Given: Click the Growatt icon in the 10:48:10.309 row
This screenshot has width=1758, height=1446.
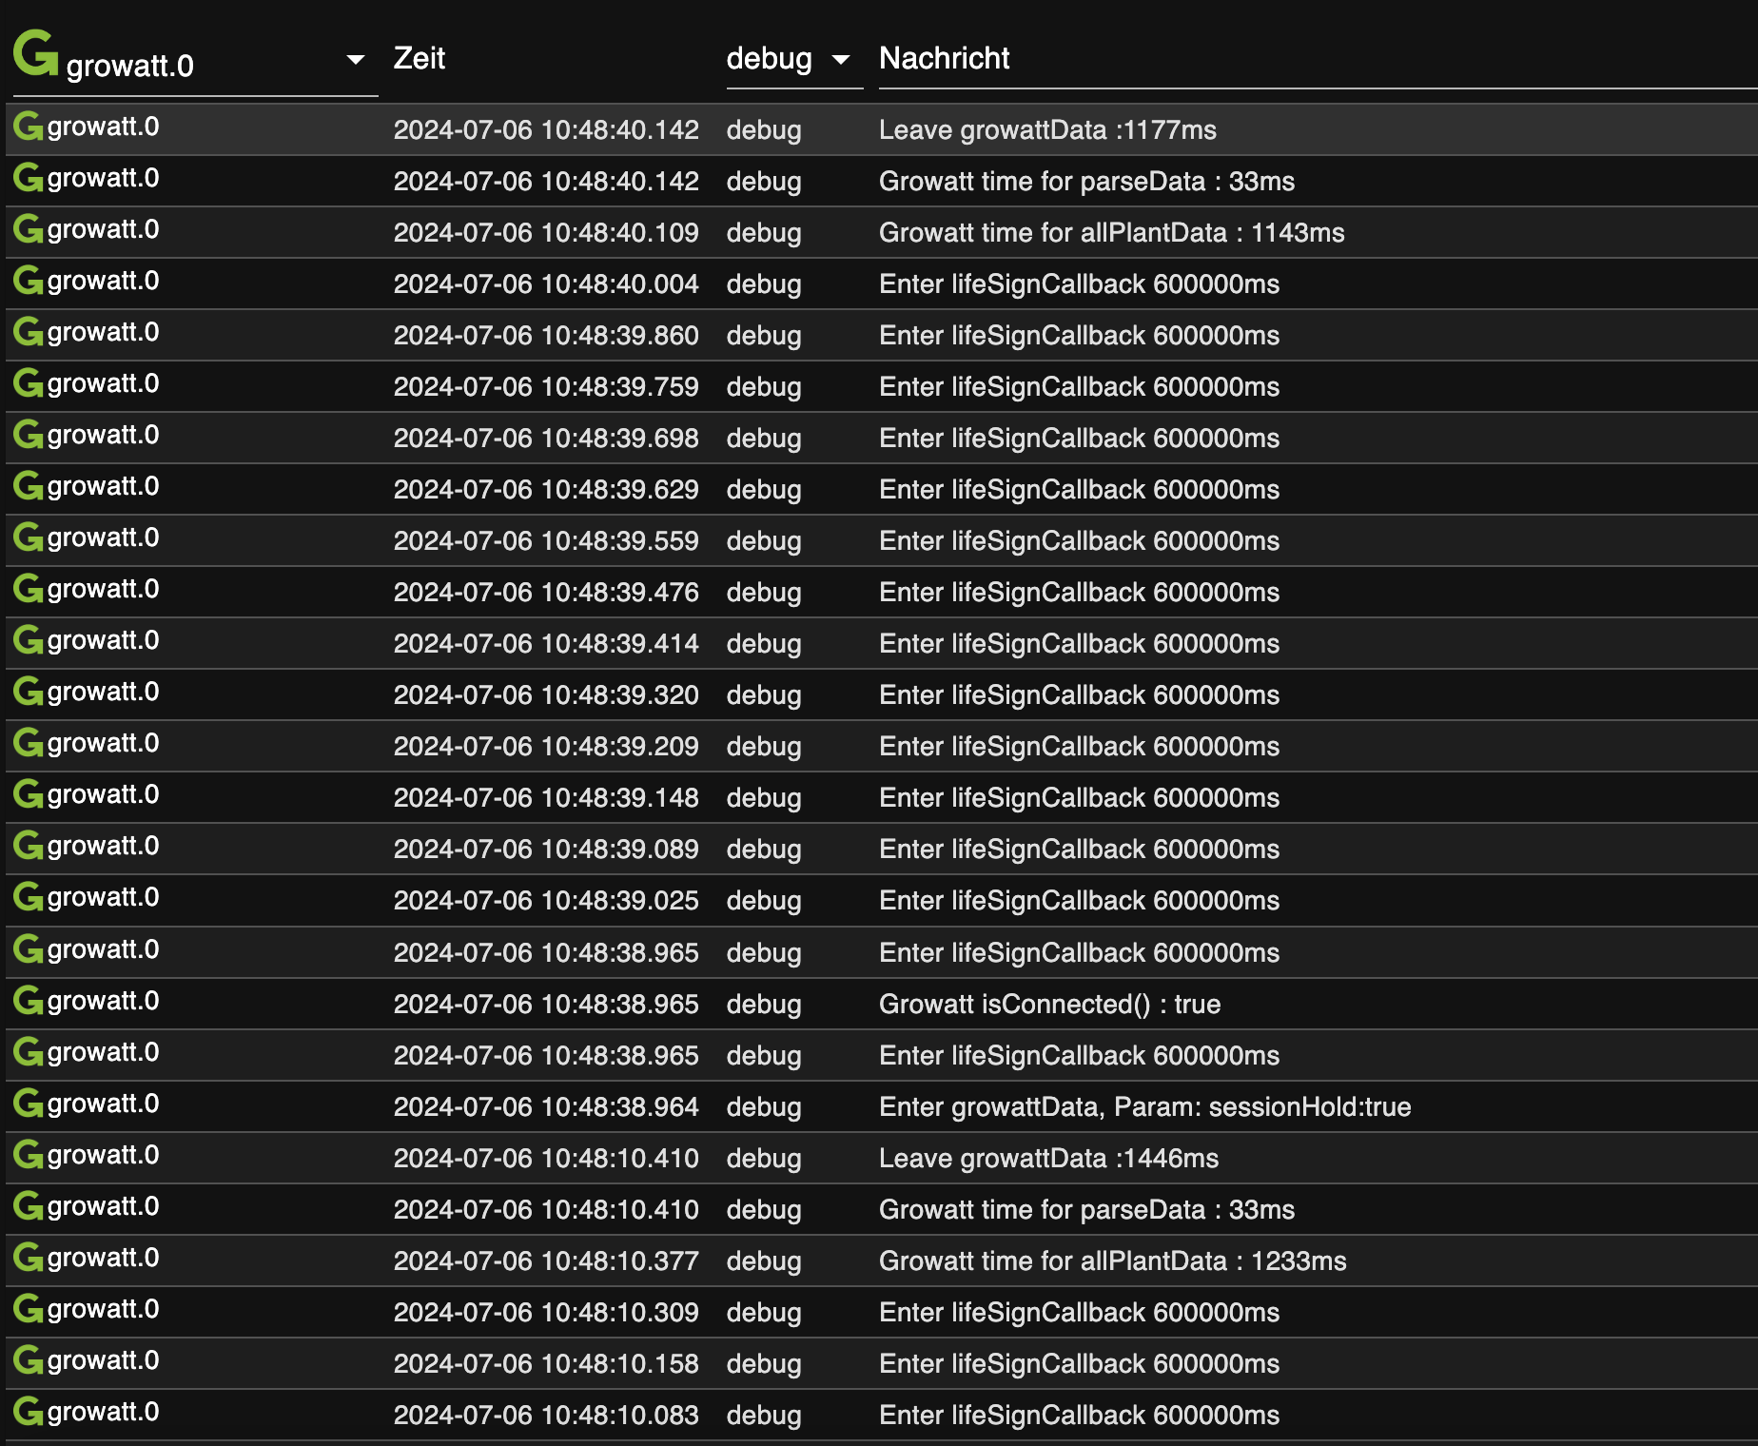Looking at the screenshot, I should coord(29,1309).
